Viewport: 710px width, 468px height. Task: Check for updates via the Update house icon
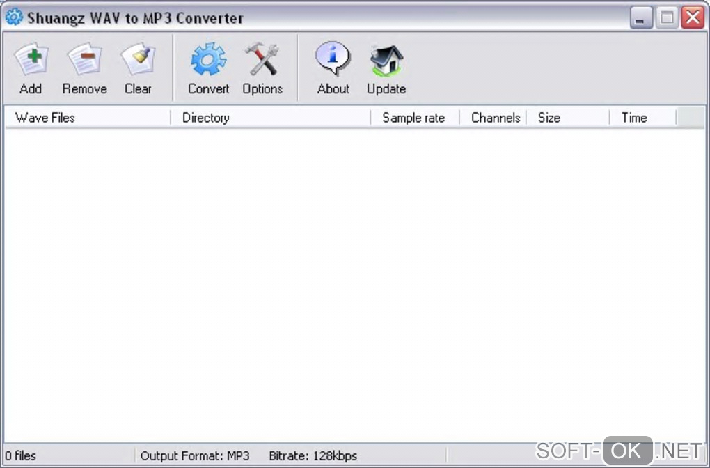(386, 61)
